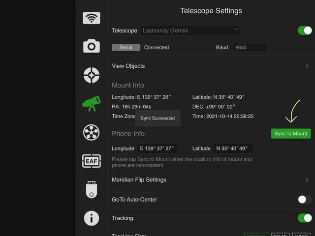The image size is (315, 236).
Task: Disable the Tracking switch
Action: tap(305, 218)
